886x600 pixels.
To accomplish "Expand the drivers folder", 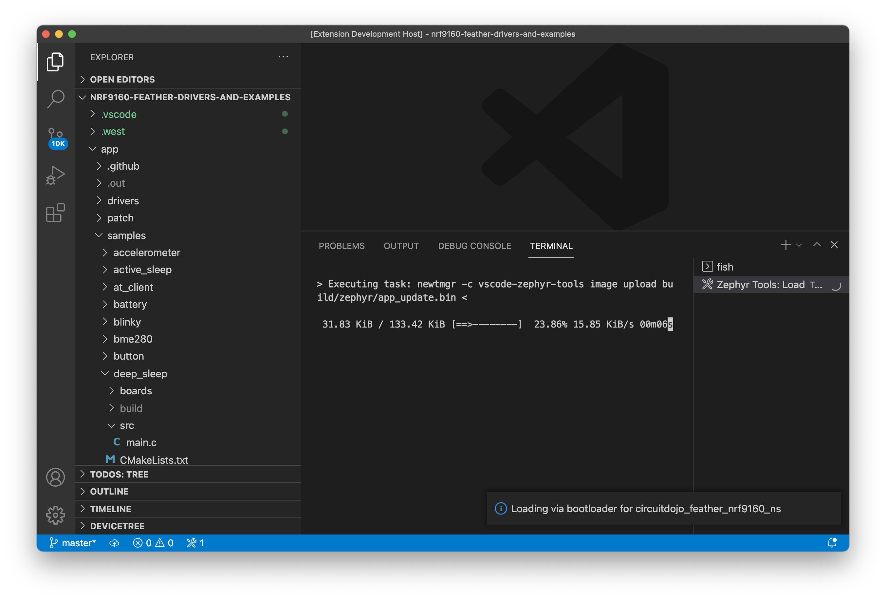I will point(123,201).
